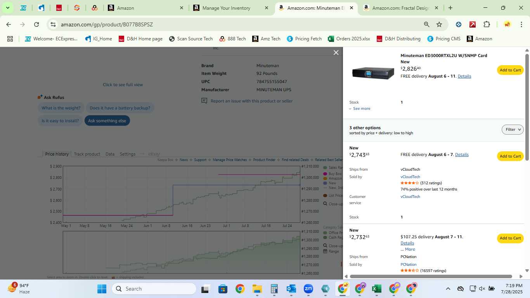Image resolution: width=530 pixels, height=298 pixels.
Task: Click the browser reload icon
Action: pyautogui.click(x=36, y=24)
